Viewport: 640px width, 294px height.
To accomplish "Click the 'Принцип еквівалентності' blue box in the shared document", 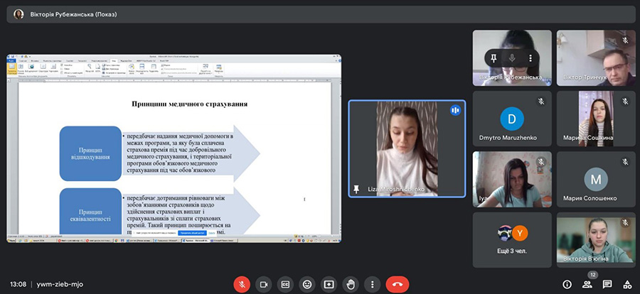I will (90, 212).
